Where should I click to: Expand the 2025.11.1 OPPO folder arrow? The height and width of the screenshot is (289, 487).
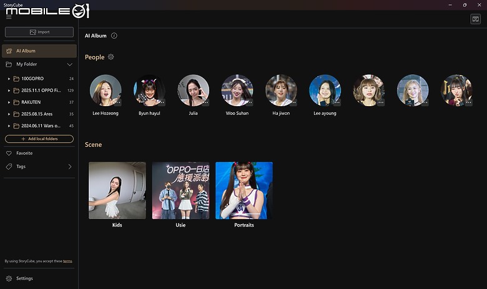point(9,91)
